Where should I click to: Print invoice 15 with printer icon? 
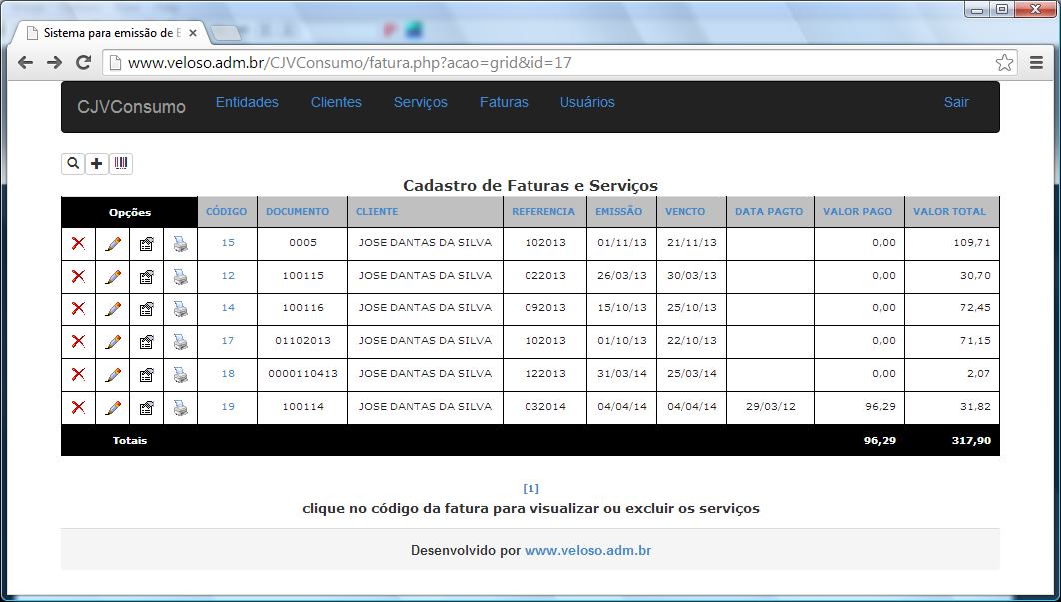pos(180,243)
